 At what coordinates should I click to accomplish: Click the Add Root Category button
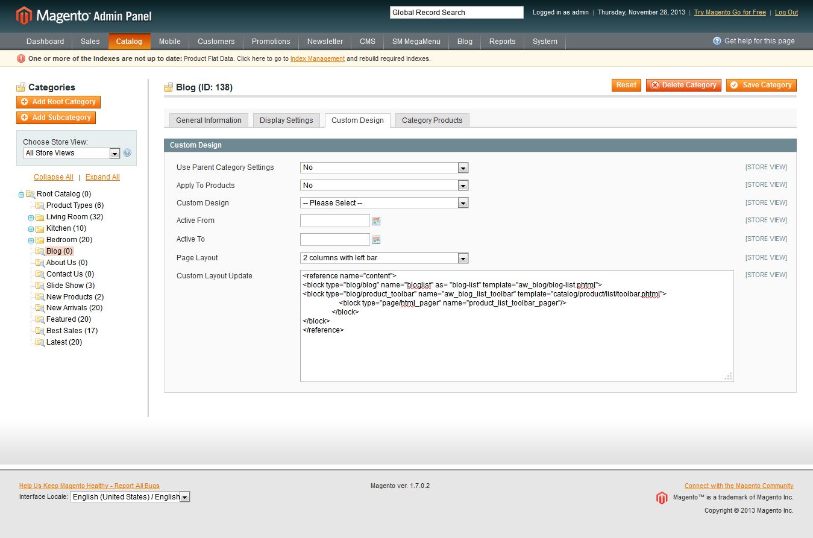tap(58, 102)
